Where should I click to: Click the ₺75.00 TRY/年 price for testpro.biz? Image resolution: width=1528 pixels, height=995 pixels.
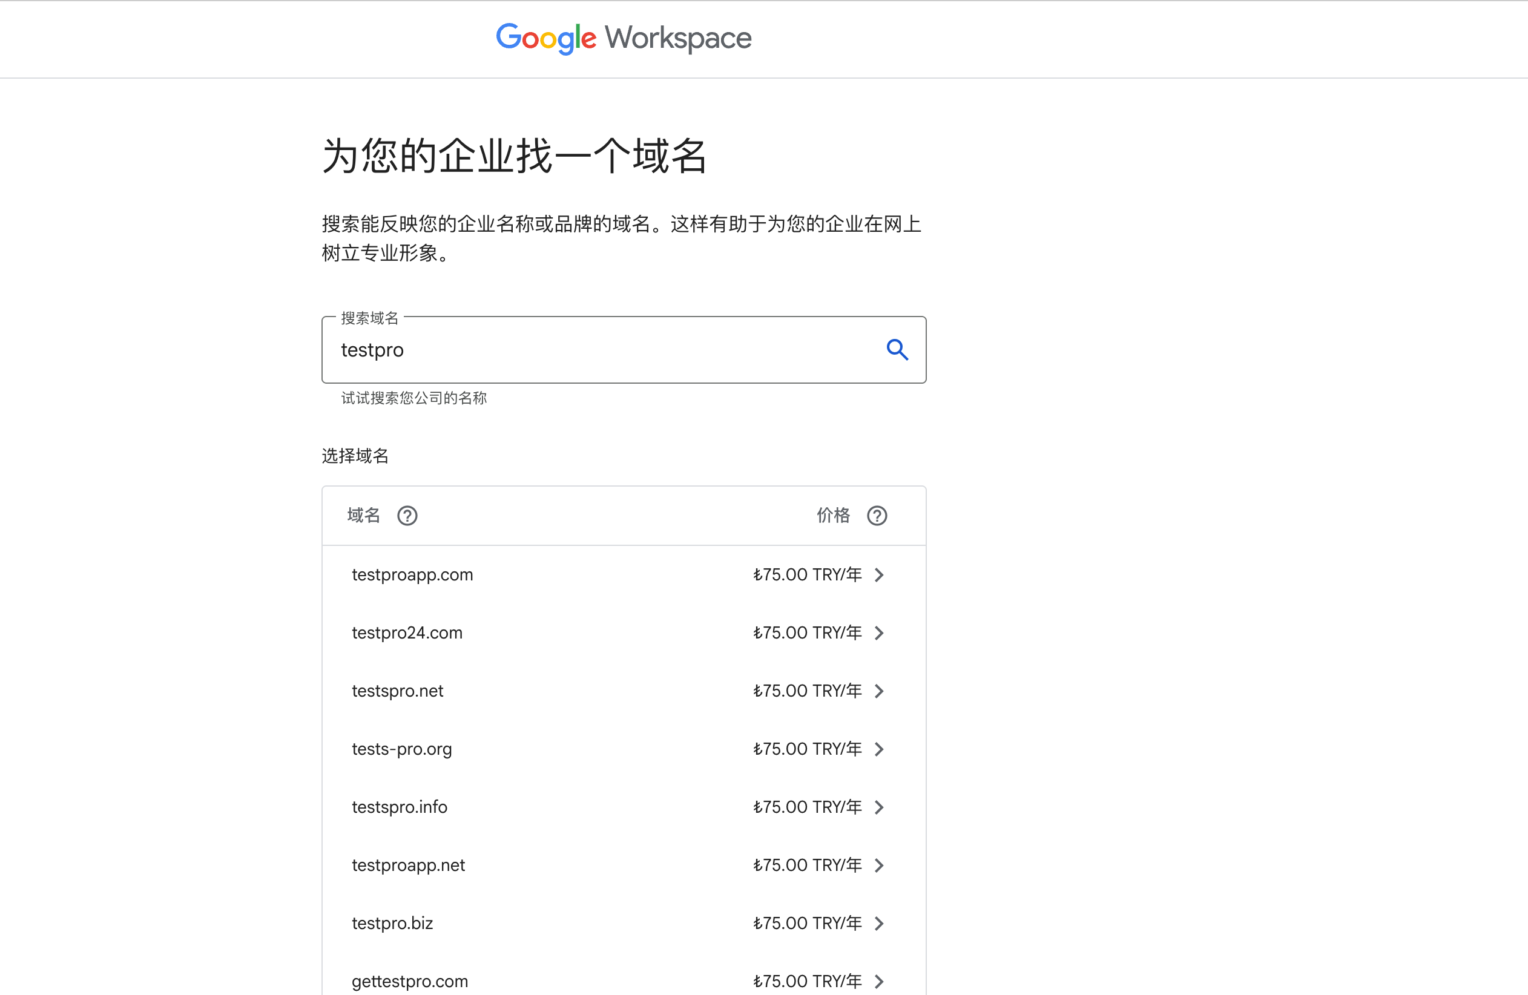[807, 923]
